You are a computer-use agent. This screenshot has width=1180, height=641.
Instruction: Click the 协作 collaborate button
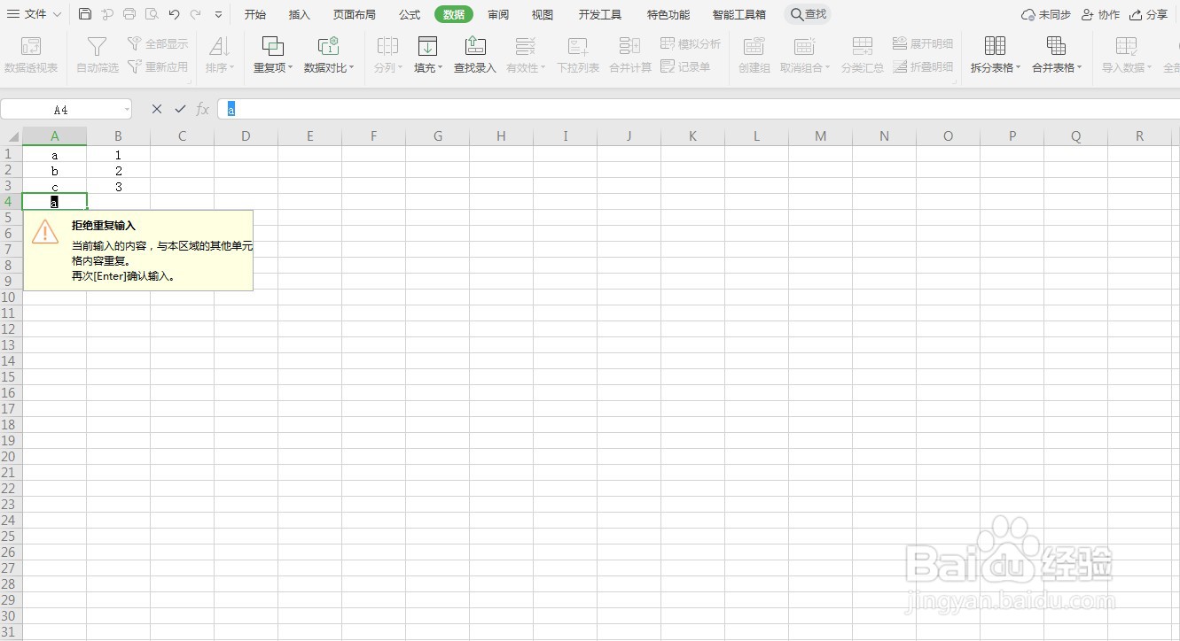pos(1100,15)
